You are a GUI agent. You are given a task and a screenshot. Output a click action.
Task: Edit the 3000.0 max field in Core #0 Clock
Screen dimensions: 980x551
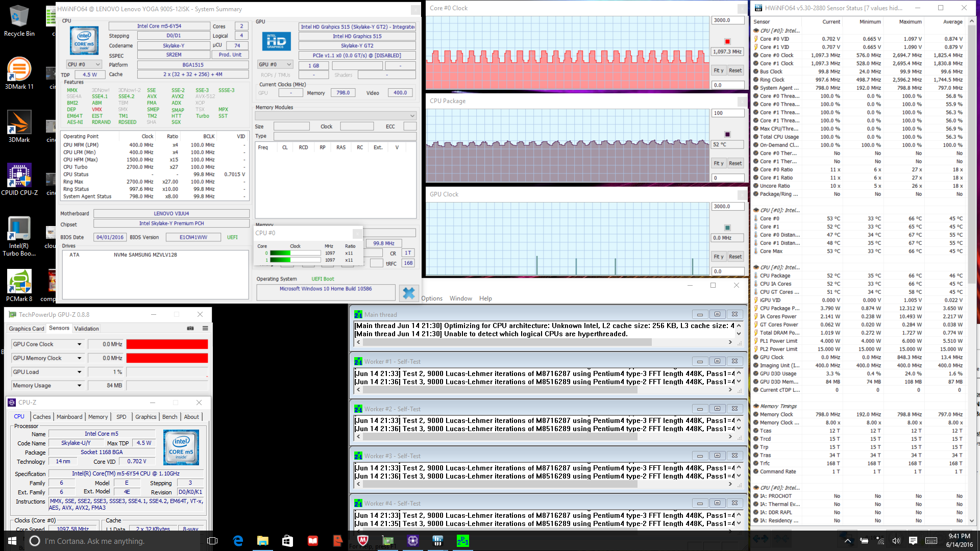[x=728, y=20]
